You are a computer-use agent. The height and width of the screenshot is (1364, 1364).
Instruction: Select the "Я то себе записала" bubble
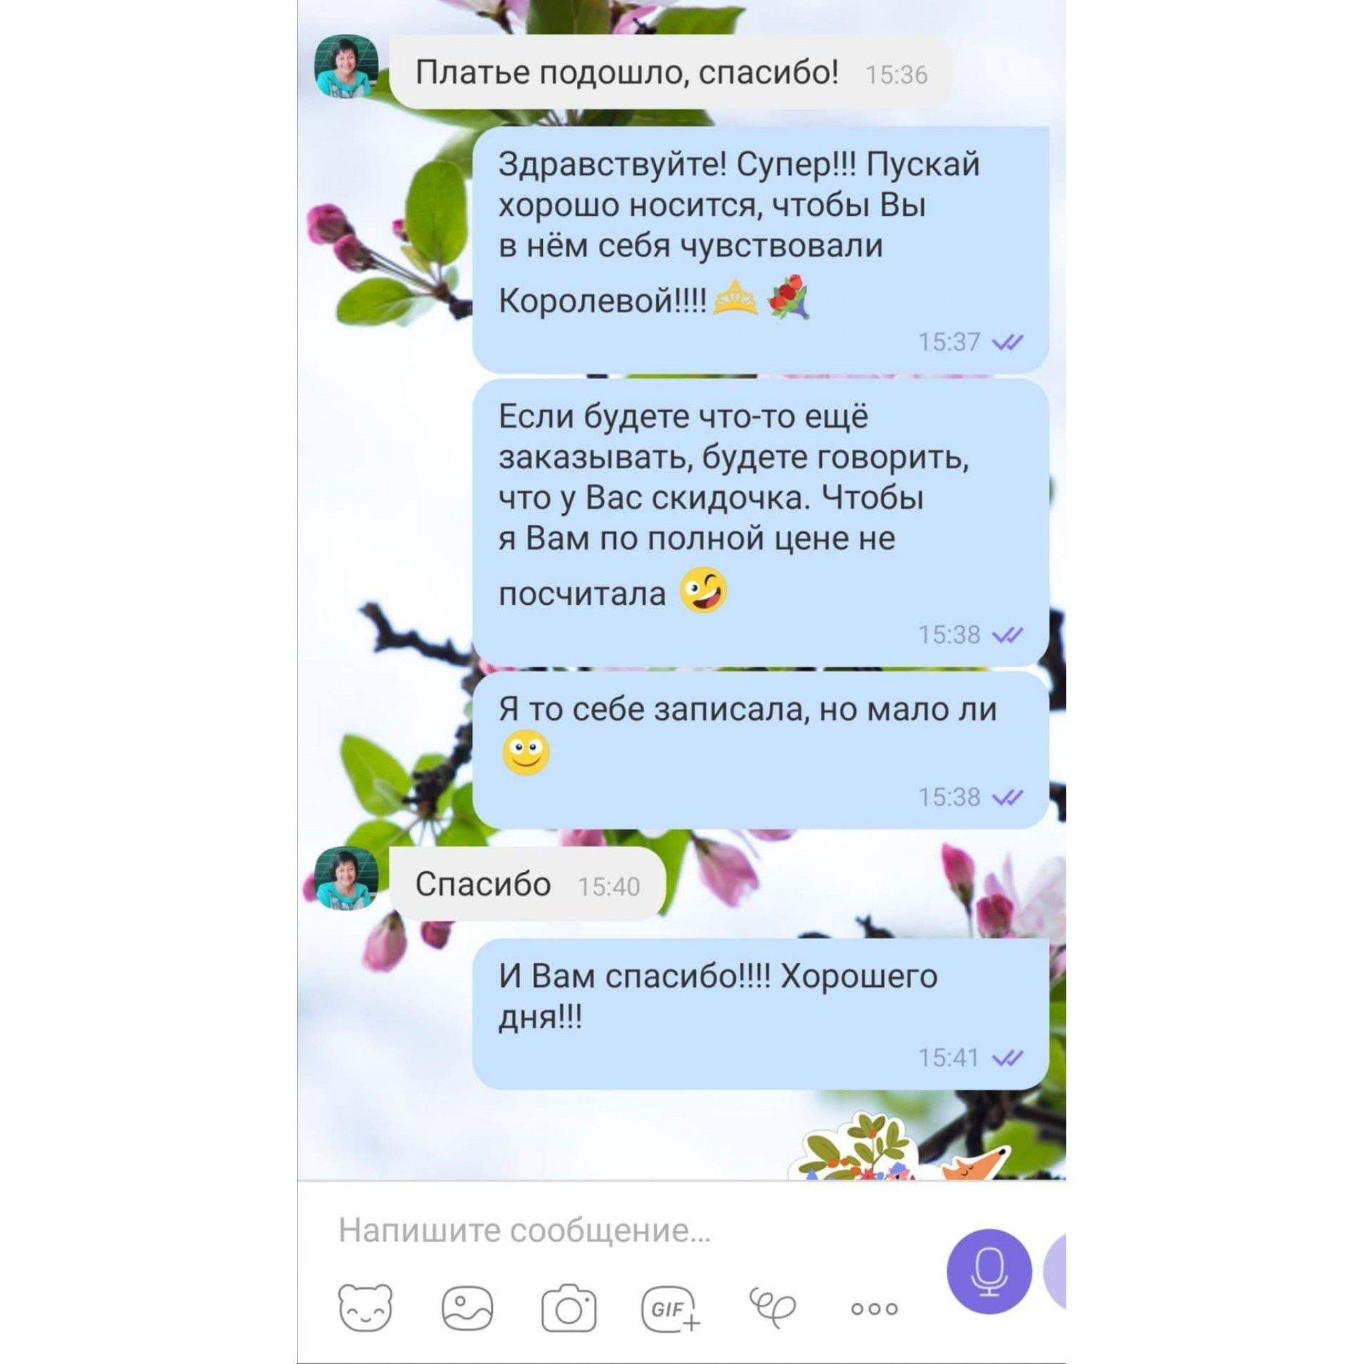point(761,750)
